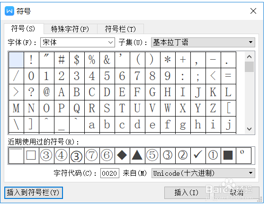Image resolution: width=268 pixels, height=207 pixels.
Task: Select the recent circled 5 symbol
Action: click(x=152, y=155)
